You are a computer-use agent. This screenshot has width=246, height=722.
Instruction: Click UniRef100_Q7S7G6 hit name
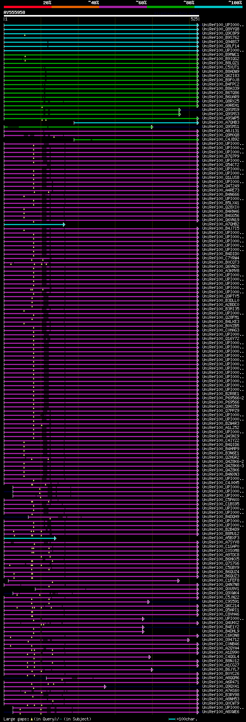point(221,563)
